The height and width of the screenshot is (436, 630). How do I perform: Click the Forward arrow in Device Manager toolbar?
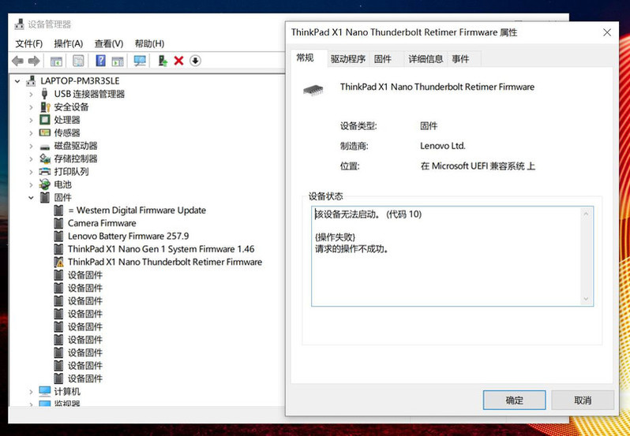[34, 61]
